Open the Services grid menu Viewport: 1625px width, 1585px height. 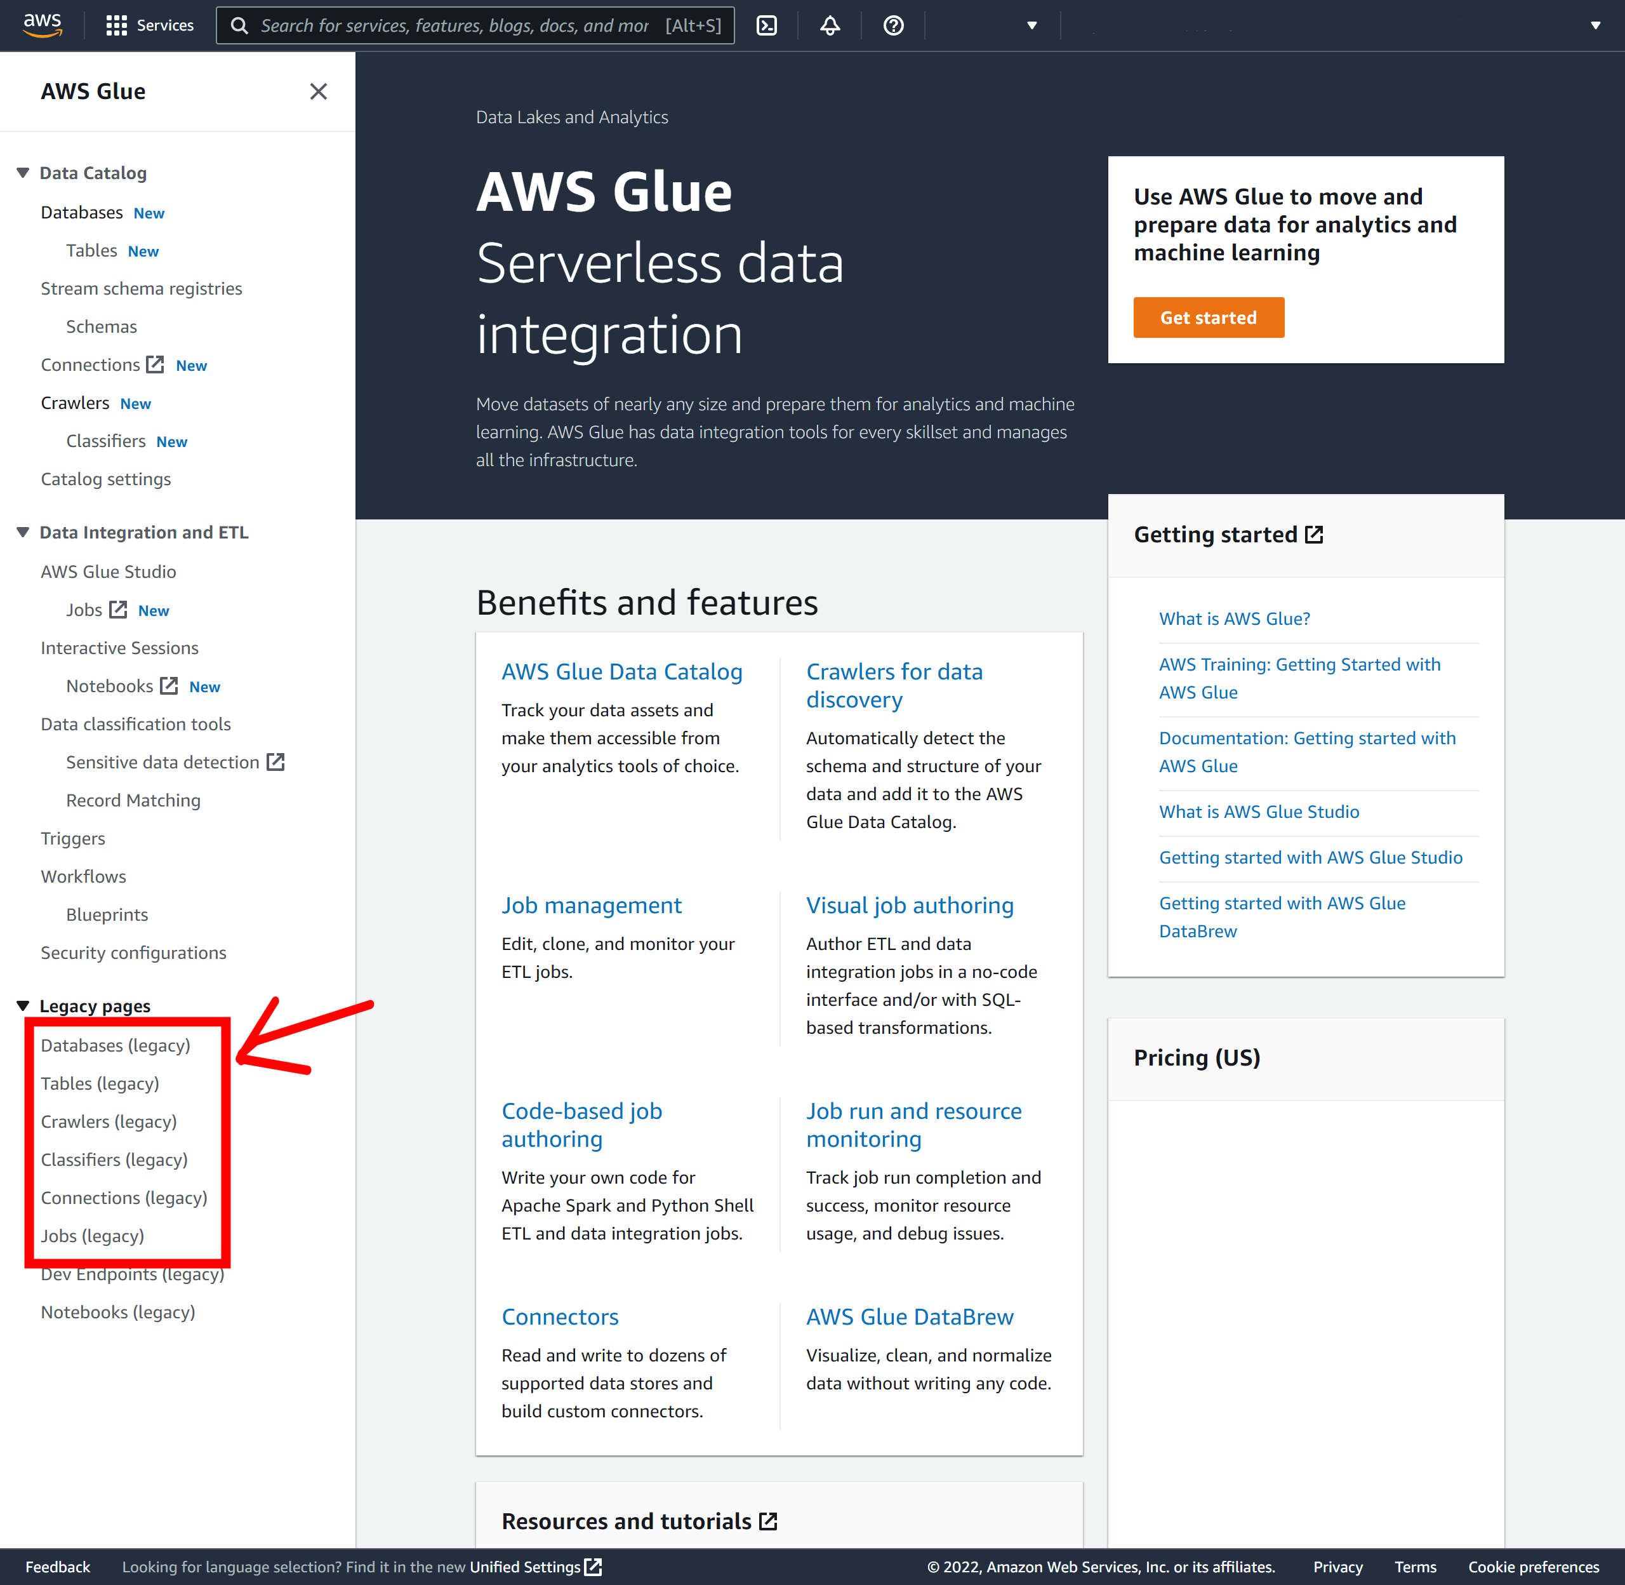click(150, 26)
